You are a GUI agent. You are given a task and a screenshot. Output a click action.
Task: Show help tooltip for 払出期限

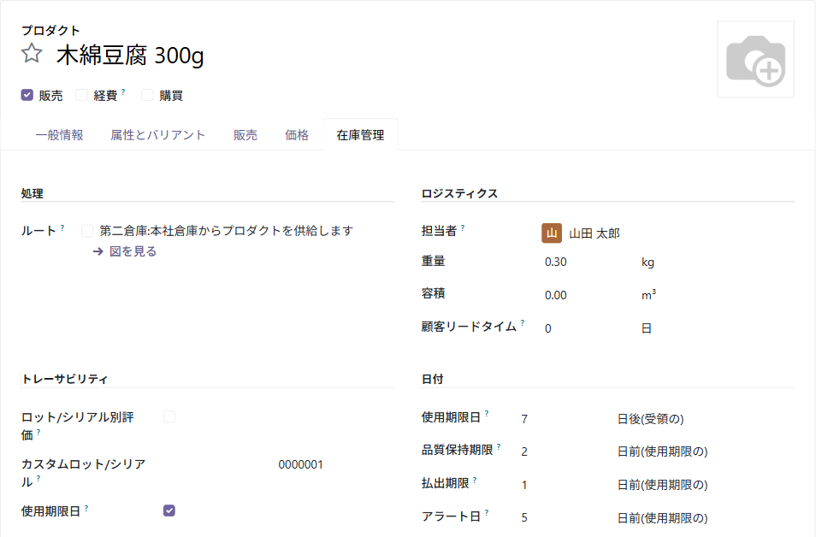(475, 481)
